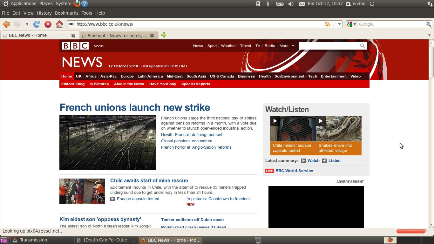Open the BBC World Service live link
434x244 pixels.
point(294,171)
